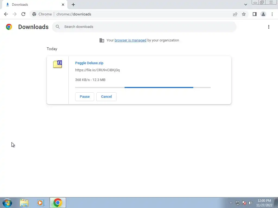The width and height of the screenshot is (278, 208).
Task: Click the Show desktop strip
Action: pyautogui.click(x=276, y=203)
